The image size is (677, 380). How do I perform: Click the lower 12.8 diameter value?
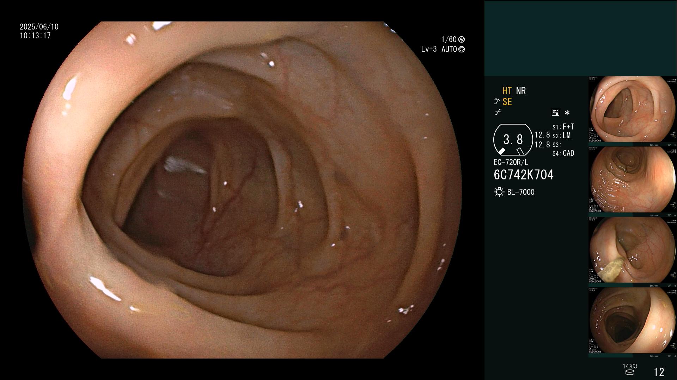point(542,145)
